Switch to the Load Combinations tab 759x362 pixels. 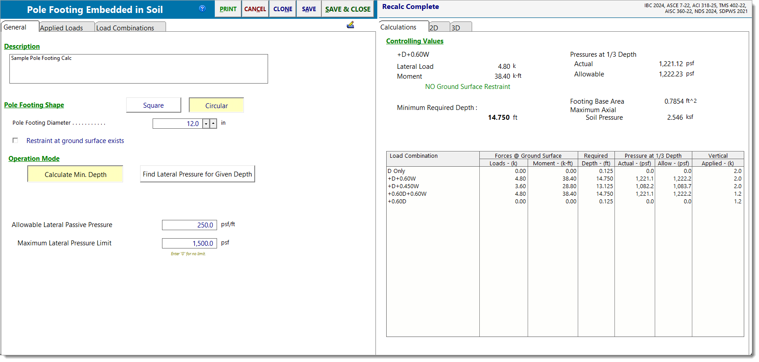coord(125,28)
